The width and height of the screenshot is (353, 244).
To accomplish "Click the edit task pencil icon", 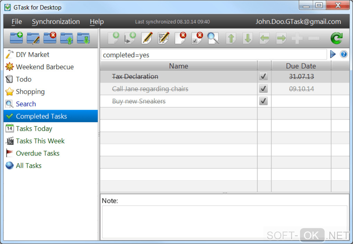I will click(147, 38).
